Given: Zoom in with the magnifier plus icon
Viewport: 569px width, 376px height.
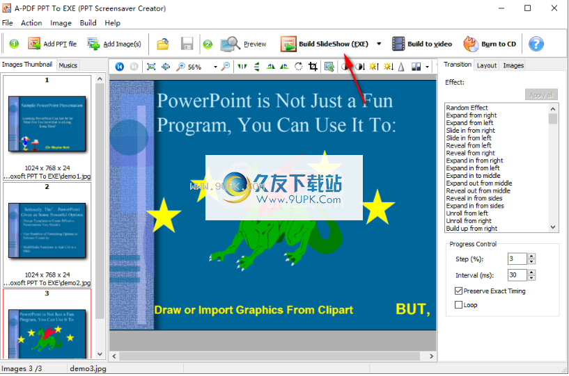Looking at the screenshot, I should (180, 67).
